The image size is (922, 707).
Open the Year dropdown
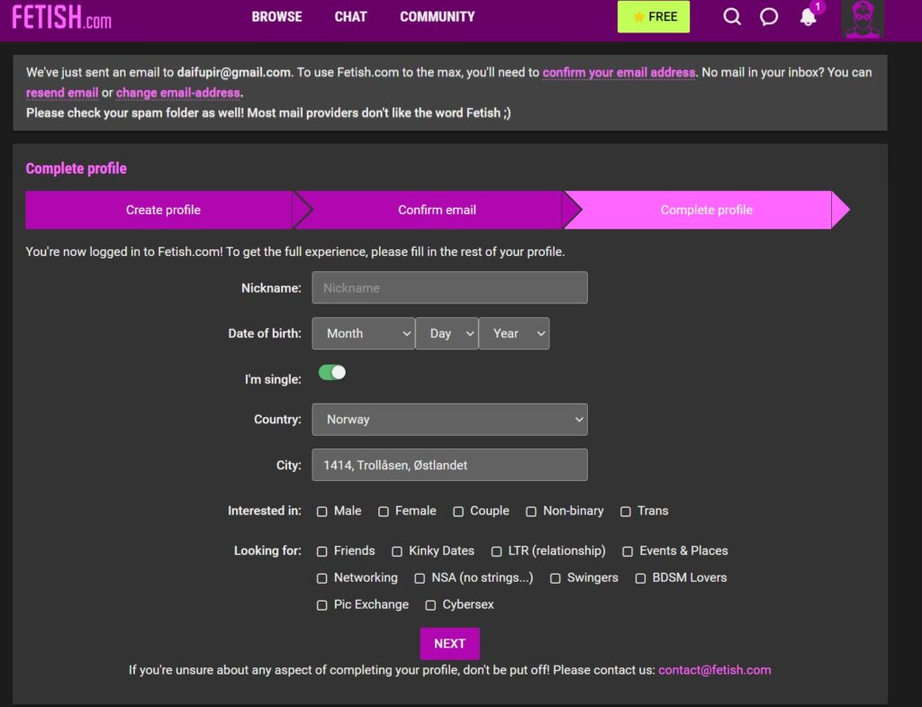(x=514, y=333)
